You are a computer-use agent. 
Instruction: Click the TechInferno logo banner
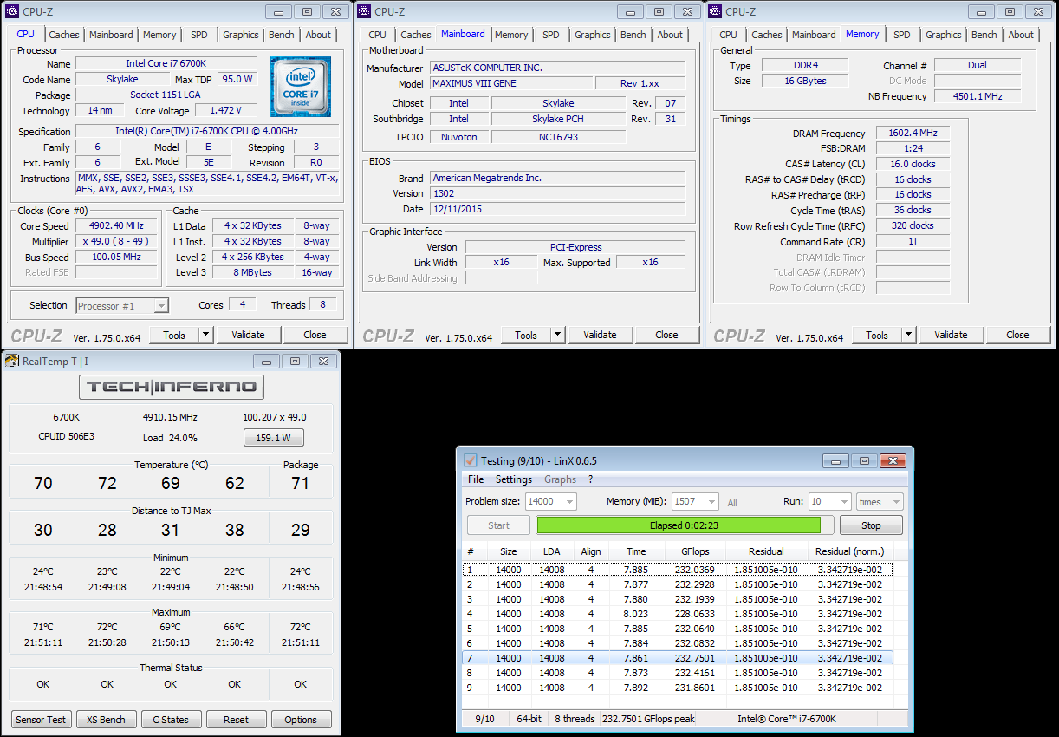[172, 387]
